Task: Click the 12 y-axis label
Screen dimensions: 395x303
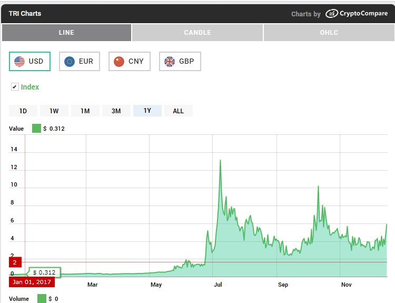Action: [14, 167]
